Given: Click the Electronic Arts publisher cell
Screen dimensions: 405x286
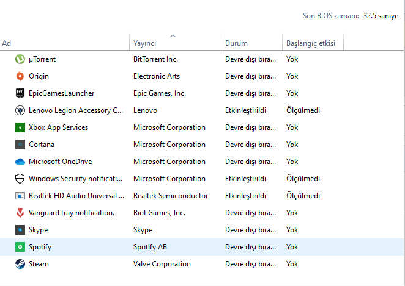Looking at the screenshot, I should [157, 76].
